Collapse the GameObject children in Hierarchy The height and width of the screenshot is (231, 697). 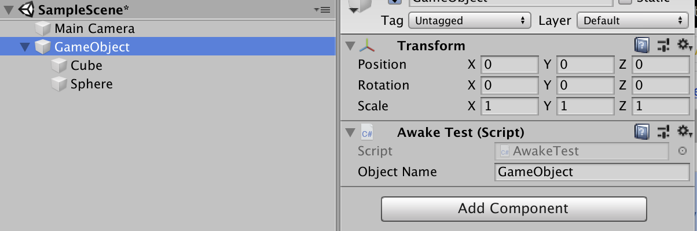pos(24,47)
